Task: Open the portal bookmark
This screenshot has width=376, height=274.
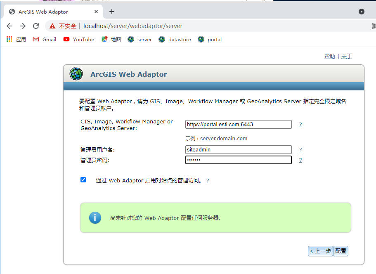Action: point(210,39)
